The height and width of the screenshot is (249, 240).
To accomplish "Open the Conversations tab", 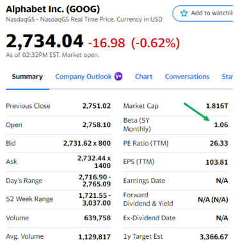I will (187, 77).
